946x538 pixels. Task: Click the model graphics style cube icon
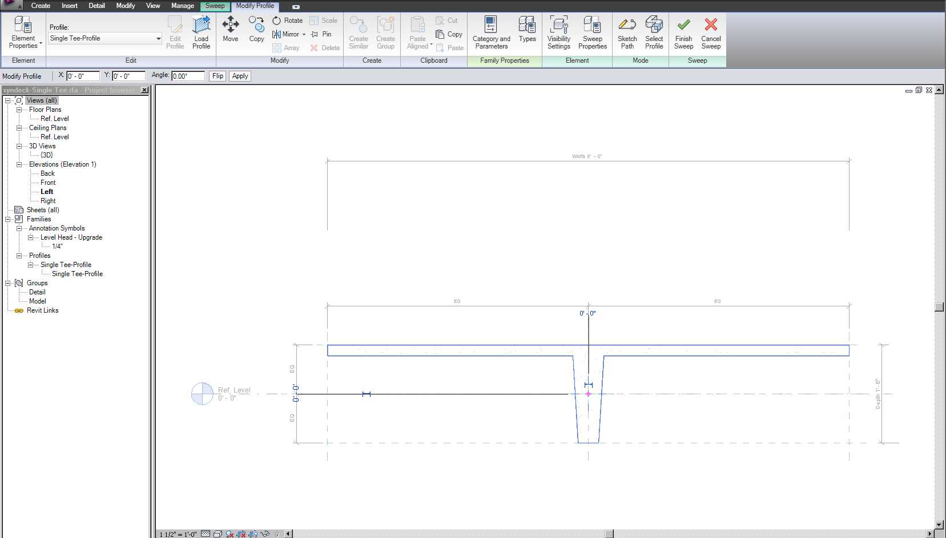click(x=218, y=534)
